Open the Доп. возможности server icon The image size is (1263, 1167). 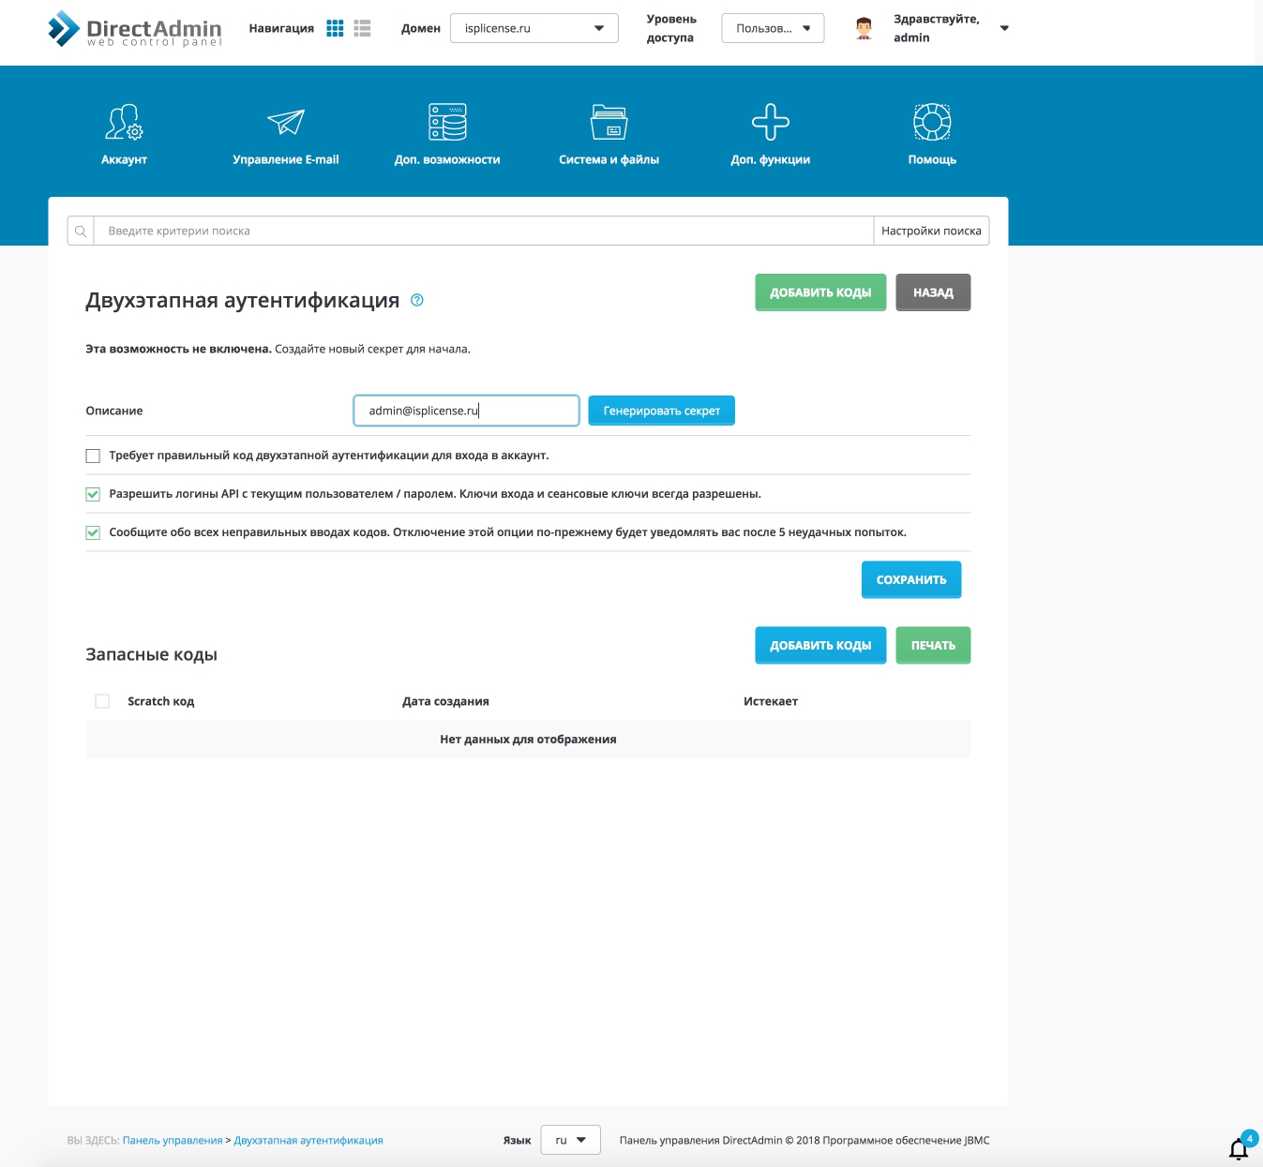(447, 123)
